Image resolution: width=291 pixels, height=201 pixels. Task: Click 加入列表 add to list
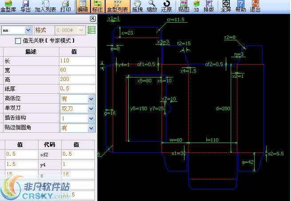pos(45,7)
